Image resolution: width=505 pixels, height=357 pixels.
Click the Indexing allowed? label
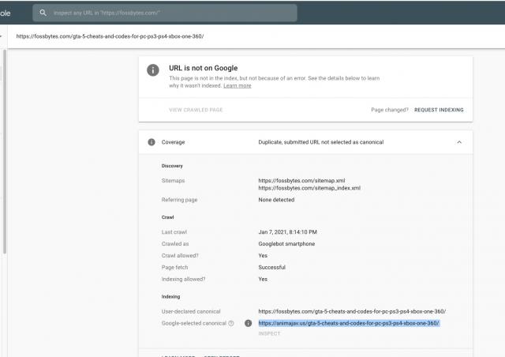(183, 280)
